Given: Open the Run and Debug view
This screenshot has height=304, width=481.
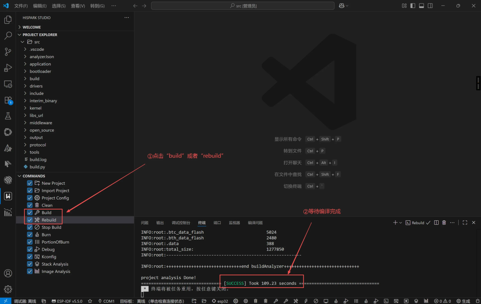Looking at the screenshot, I should tap(8, 68).
